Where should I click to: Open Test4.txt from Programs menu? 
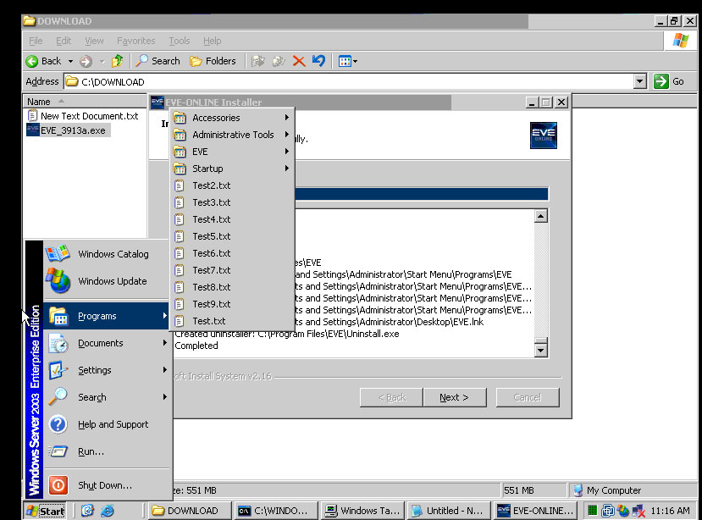[232, 219]
